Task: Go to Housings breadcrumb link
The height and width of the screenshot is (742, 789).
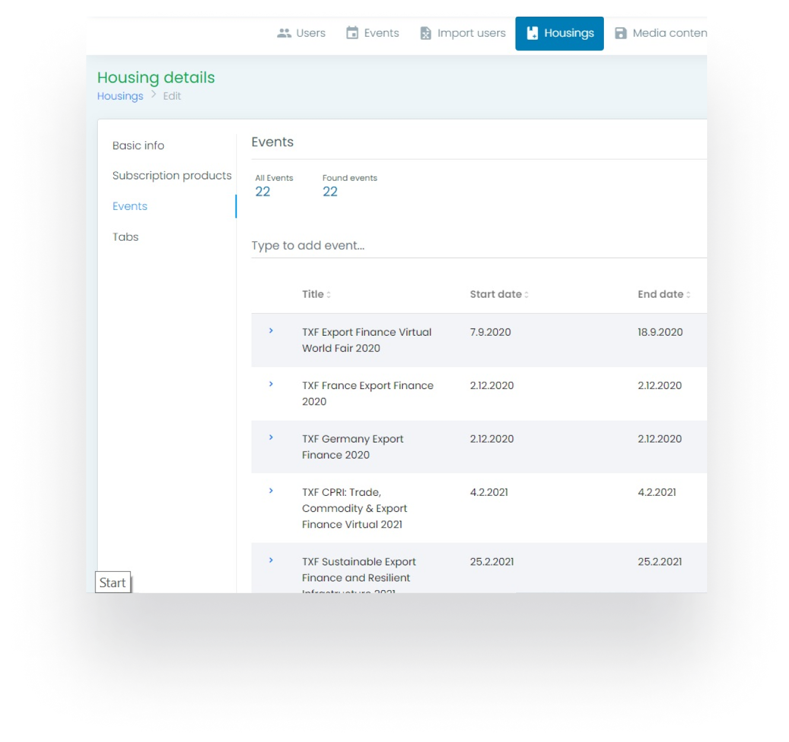Action: pyautogui.click(x=120, y=96)
